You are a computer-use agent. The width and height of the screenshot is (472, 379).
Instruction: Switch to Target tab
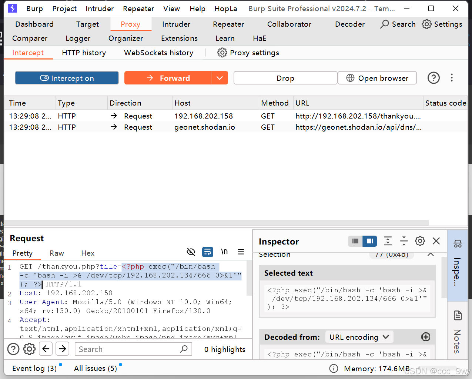click(x=87, y=24)
